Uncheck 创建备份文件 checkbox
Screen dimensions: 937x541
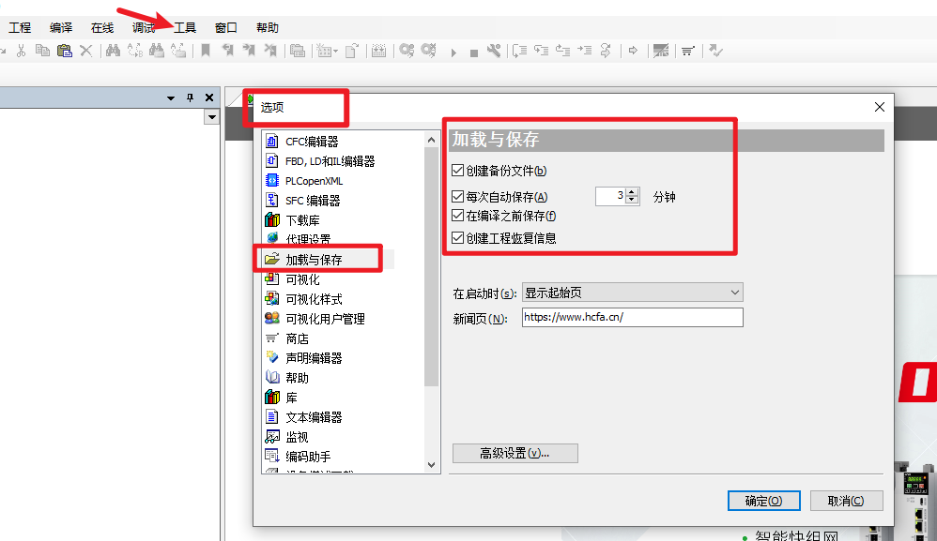click(458, 171)
